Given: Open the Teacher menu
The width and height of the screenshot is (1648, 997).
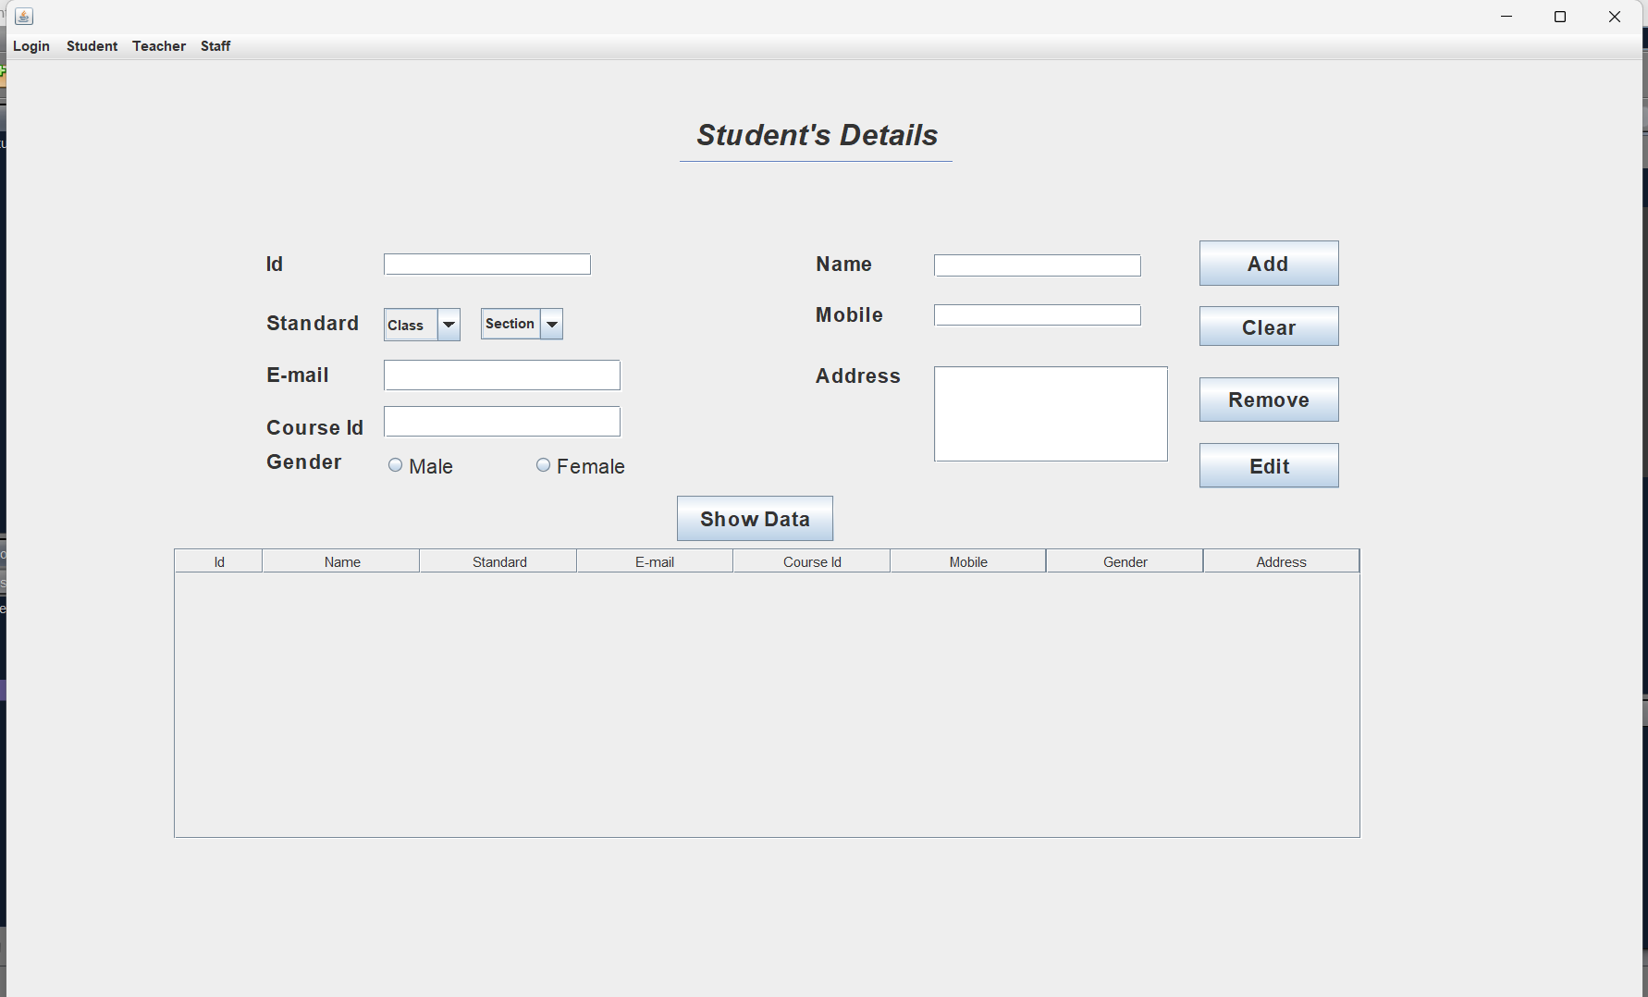Looking at the screenshot, I should 159,46.
